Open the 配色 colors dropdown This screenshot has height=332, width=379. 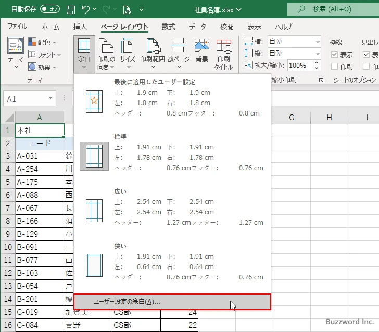(x=42, y=42)
